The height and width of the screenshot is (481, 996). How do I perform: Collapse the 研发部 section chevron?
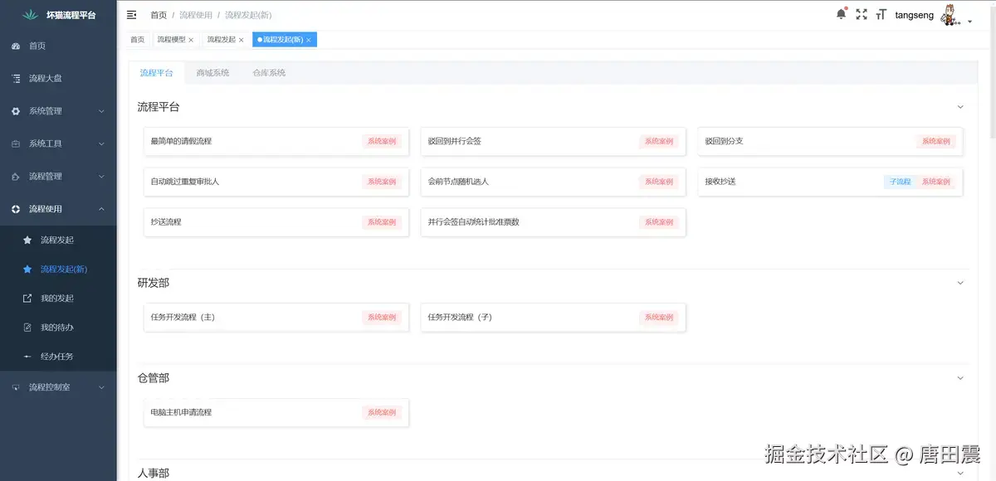click(x=960, y=283)
